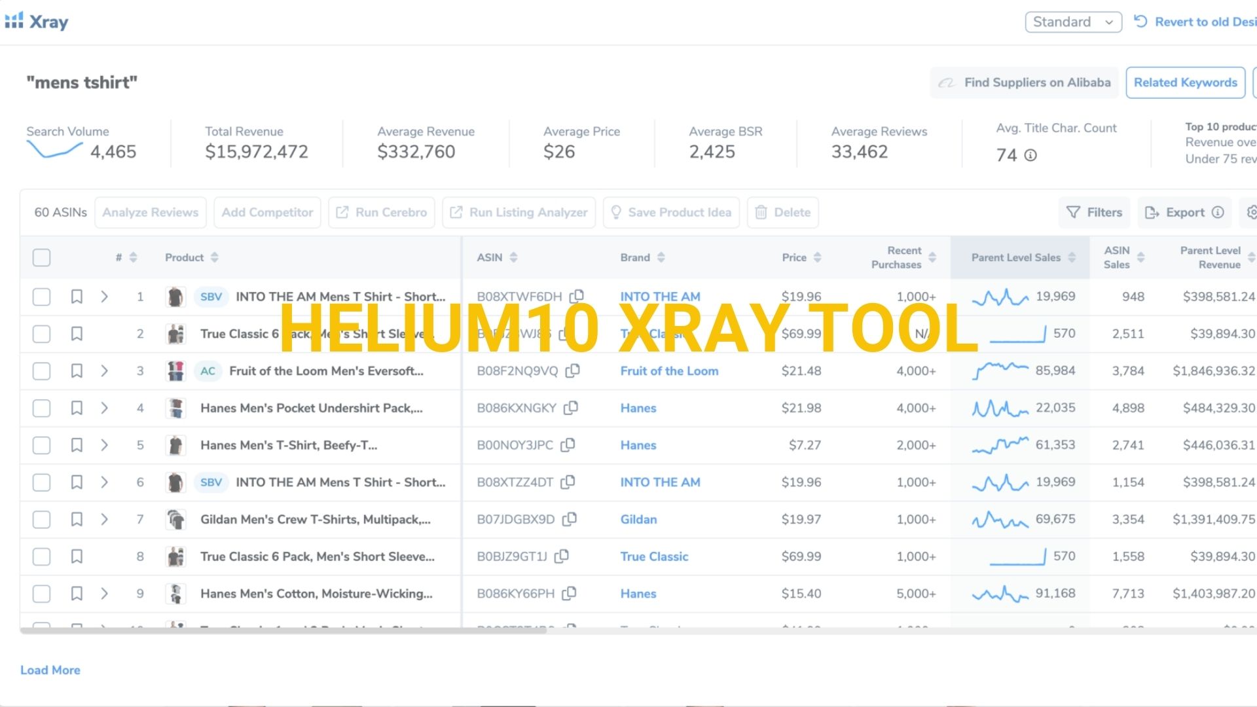
Task: Click info icon beside title char count 74
Action: [1030, 155]
